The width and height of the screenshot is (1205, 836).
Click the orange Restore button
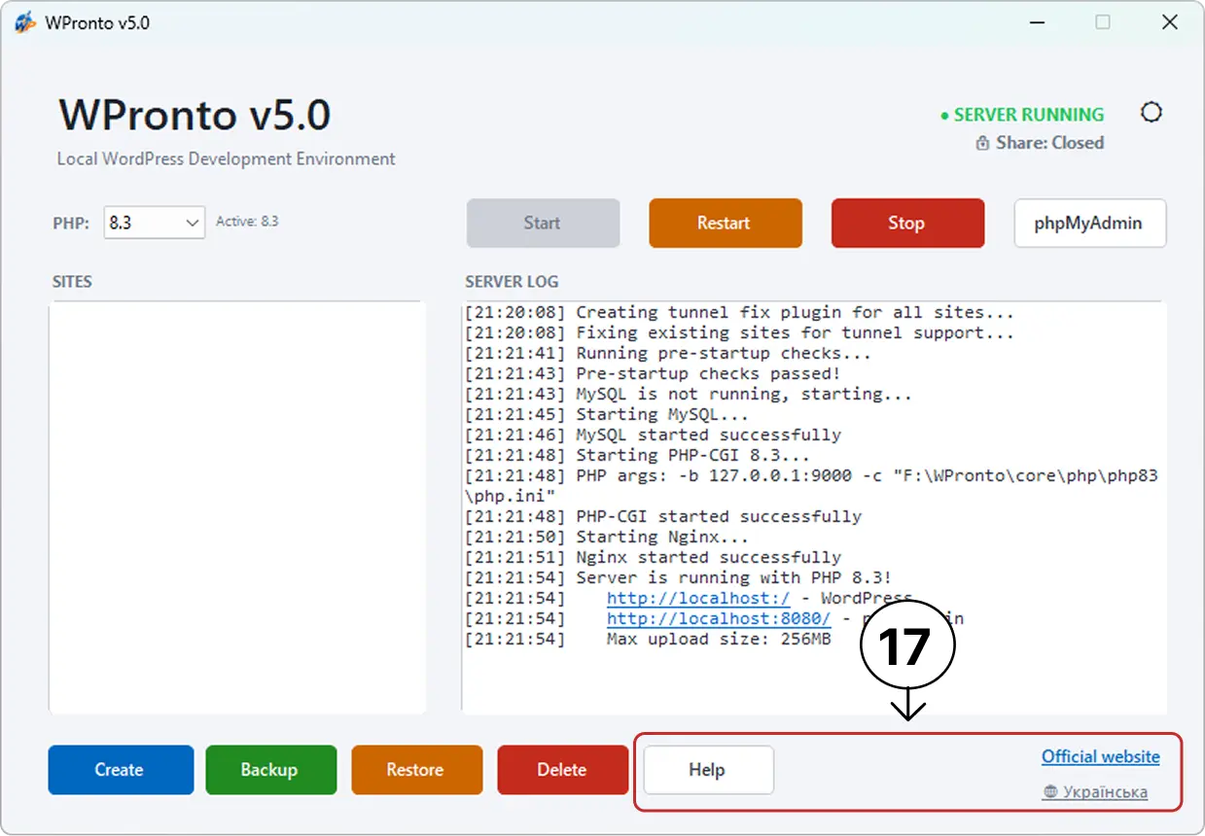pos(416,770)
